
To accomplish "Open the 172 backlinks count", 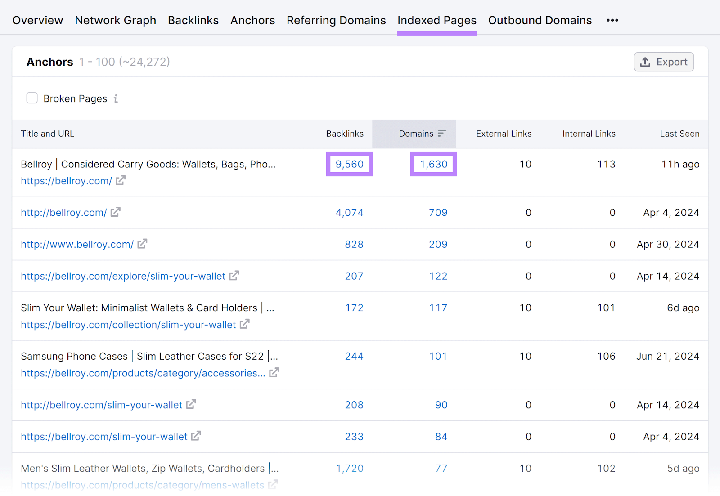I will tap(354, 308).
